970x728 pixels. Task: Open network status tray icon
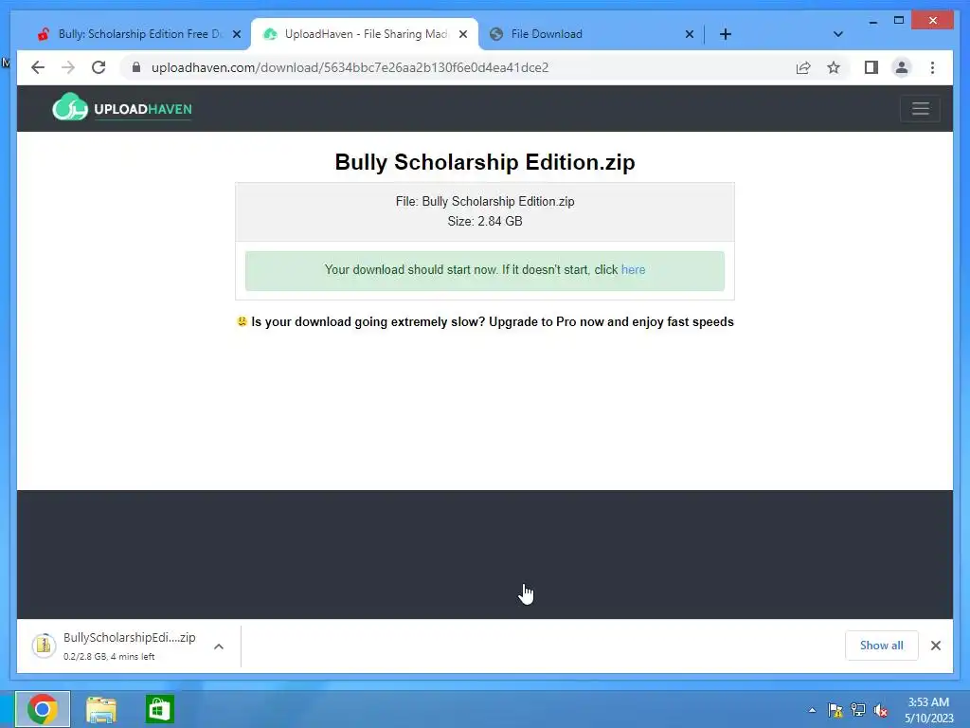858,710
